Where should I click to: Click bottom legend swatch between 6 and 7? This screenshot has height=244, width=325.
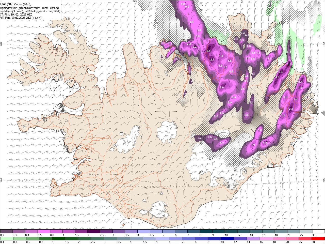[176, 238]
